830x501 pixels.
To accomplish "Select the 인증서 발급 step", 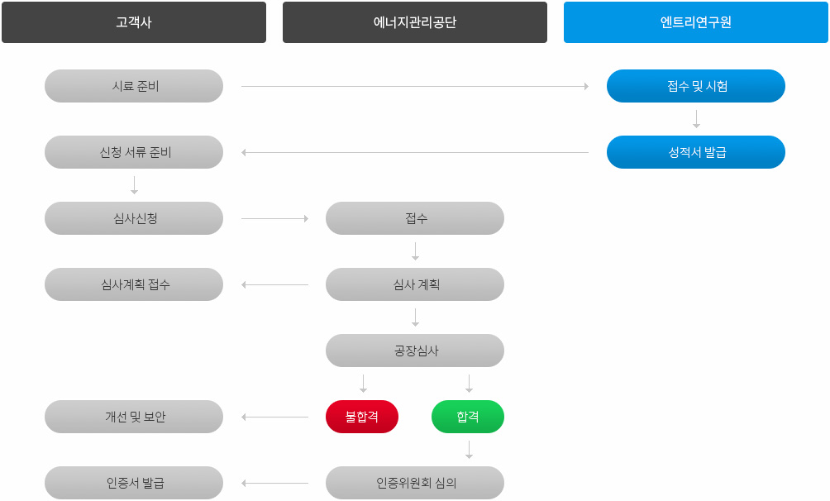I will (x=134, y=483).
